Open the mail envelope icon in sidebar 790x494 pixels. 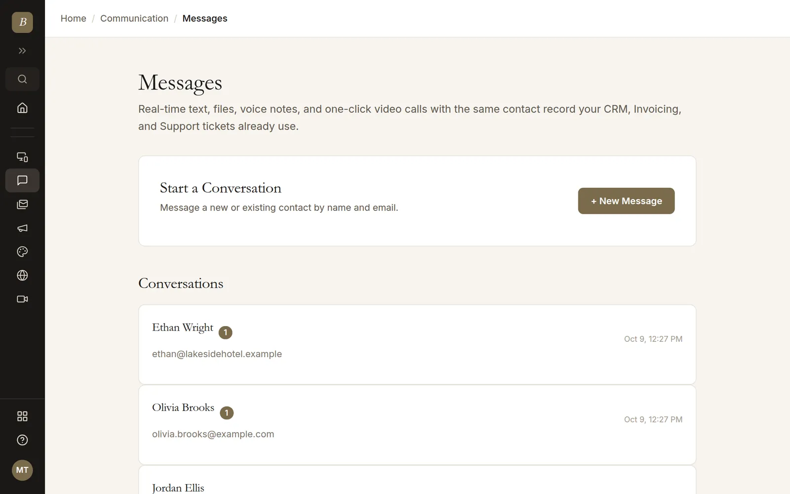tap(22, 205)
